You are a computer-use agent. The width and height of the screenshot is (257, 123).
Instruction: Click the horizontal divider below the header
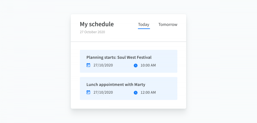(x=128, y=42)
